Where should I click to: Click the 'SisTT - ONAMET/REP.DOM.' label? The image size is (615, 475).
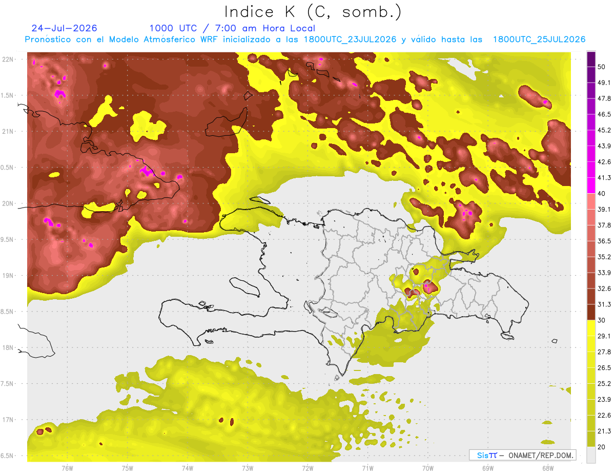pyautogui.click(x=522, y=455)
